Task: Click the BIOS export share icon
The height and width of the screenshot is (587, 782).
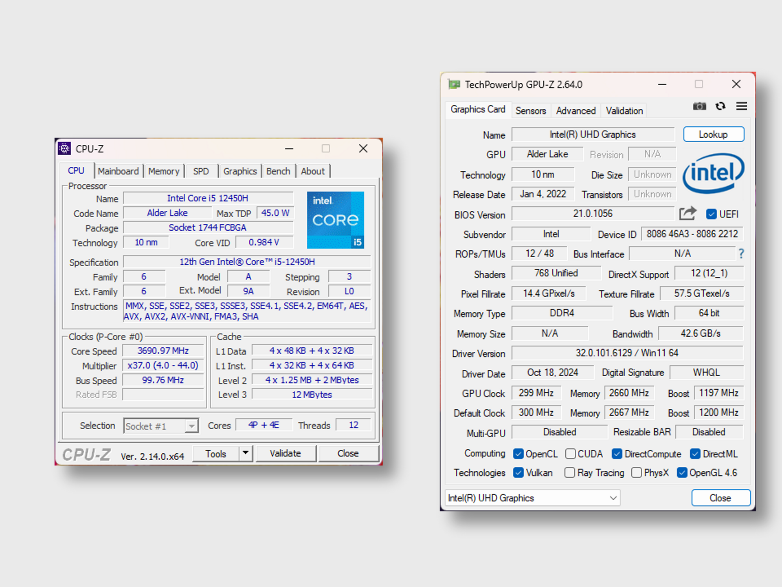Action: pyautogui.click(x=688, y=213)
